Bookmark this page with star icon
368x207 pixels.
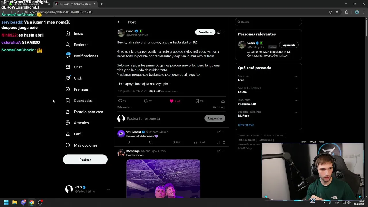337,12
